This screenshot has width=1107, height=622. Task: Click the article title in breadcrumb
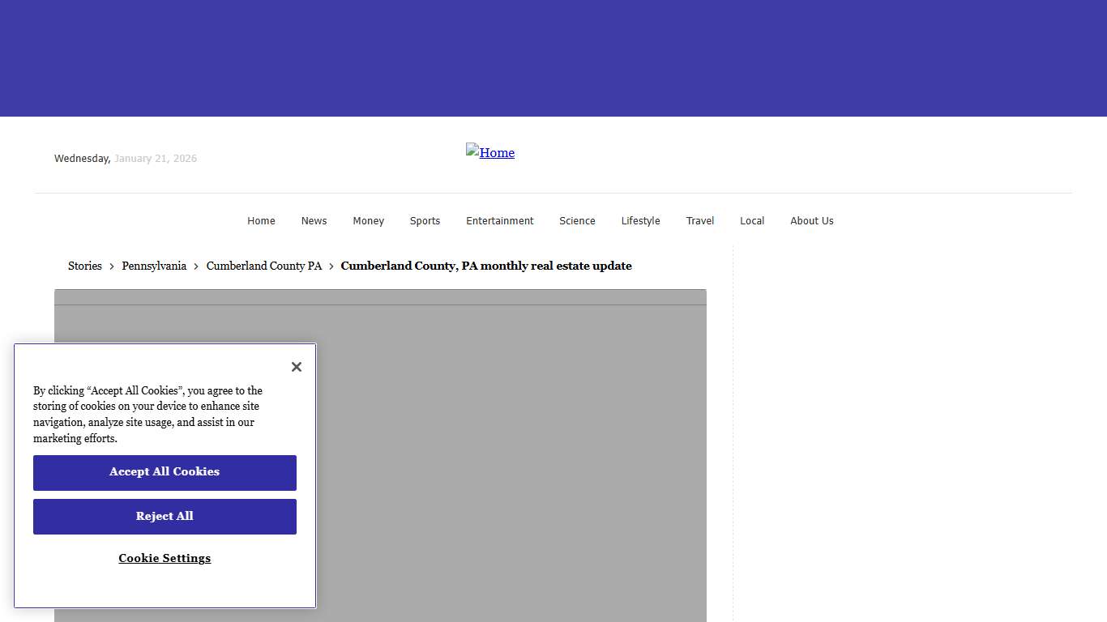[x=485, y=266]
